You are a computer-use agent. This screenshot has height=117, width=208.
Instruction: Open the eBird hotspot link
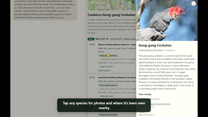tap(105, 70)
